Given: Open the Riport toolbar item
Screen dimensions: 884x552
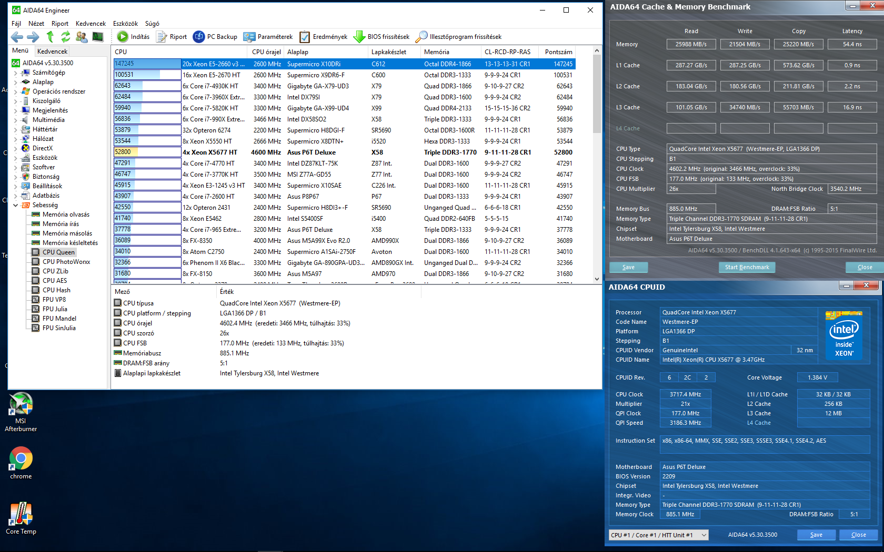Looking at the screenshot, I should click(172, 37).
